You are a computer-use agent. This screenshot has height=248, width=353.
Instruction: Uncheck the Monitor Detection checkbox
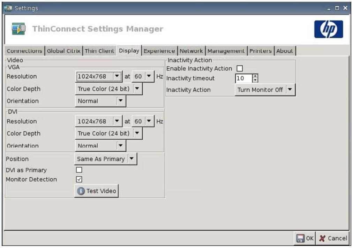[79, 179]
